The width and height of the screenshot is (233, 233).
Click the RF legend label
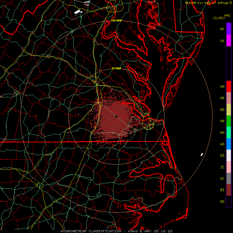pyautogui.click(x=222, y=29)
